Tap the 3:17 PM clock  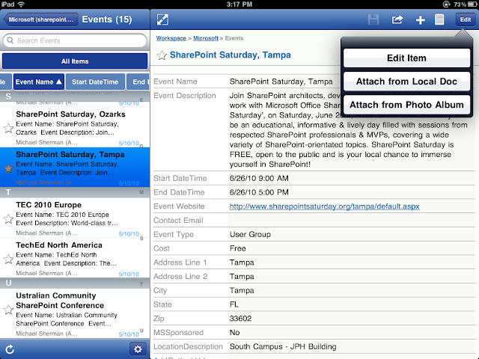(239, 4)
